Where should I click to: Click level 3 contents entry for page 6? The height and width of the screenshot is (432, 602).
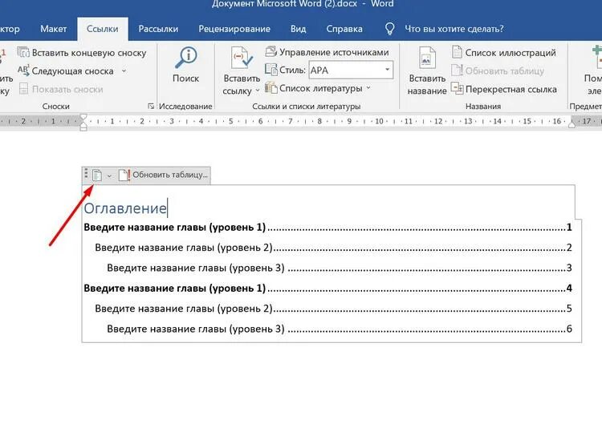point(340,329)
